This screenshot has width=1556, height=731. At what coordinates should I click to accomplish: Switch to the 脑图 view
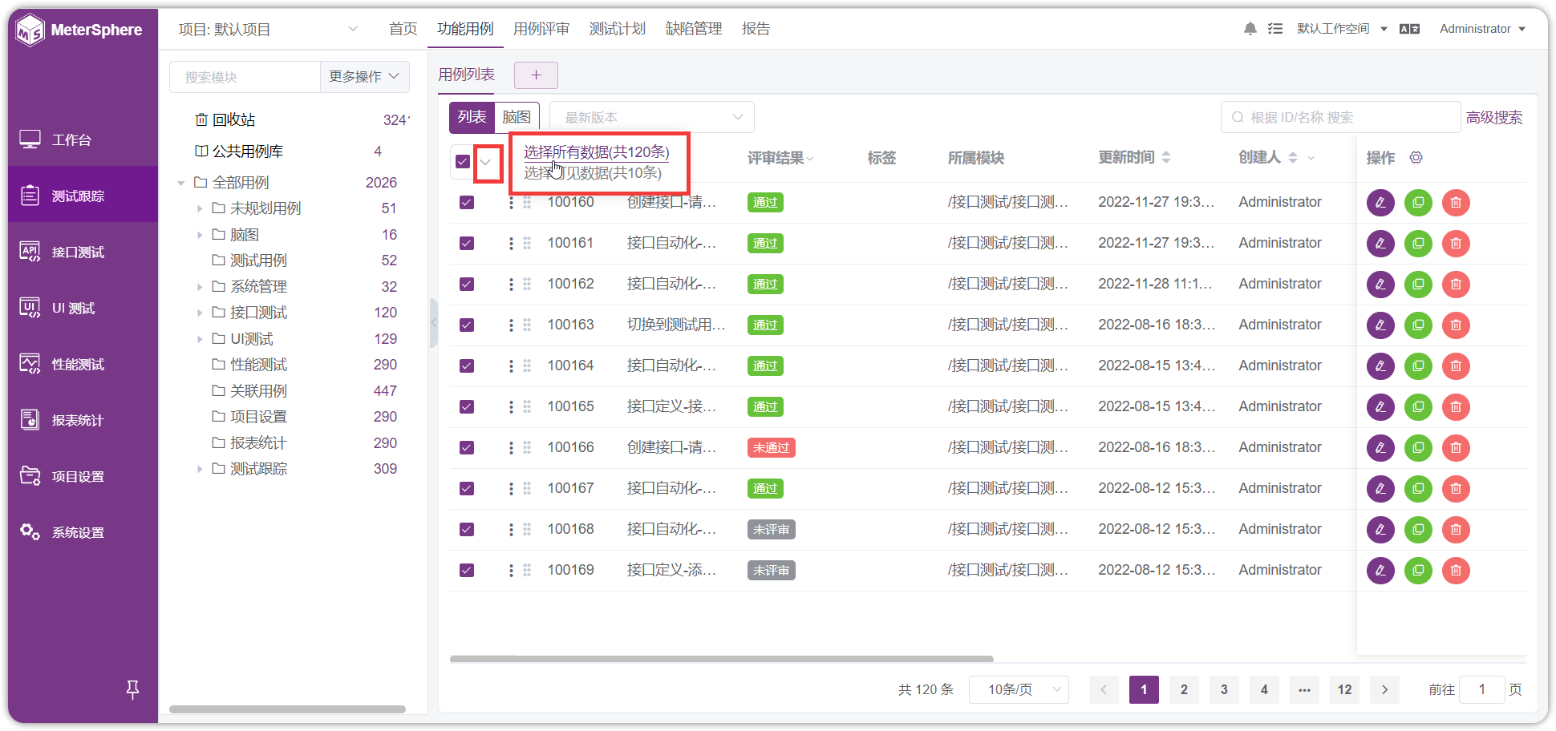tap(517, 117)
